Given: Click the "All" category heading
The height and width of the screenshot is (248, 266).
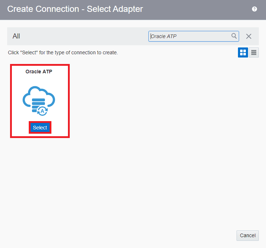Looking at the screenshot, I should [16, 36].
